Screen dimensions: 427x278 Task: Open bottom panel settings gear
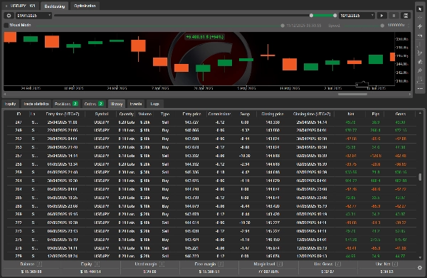pos(420,267)
